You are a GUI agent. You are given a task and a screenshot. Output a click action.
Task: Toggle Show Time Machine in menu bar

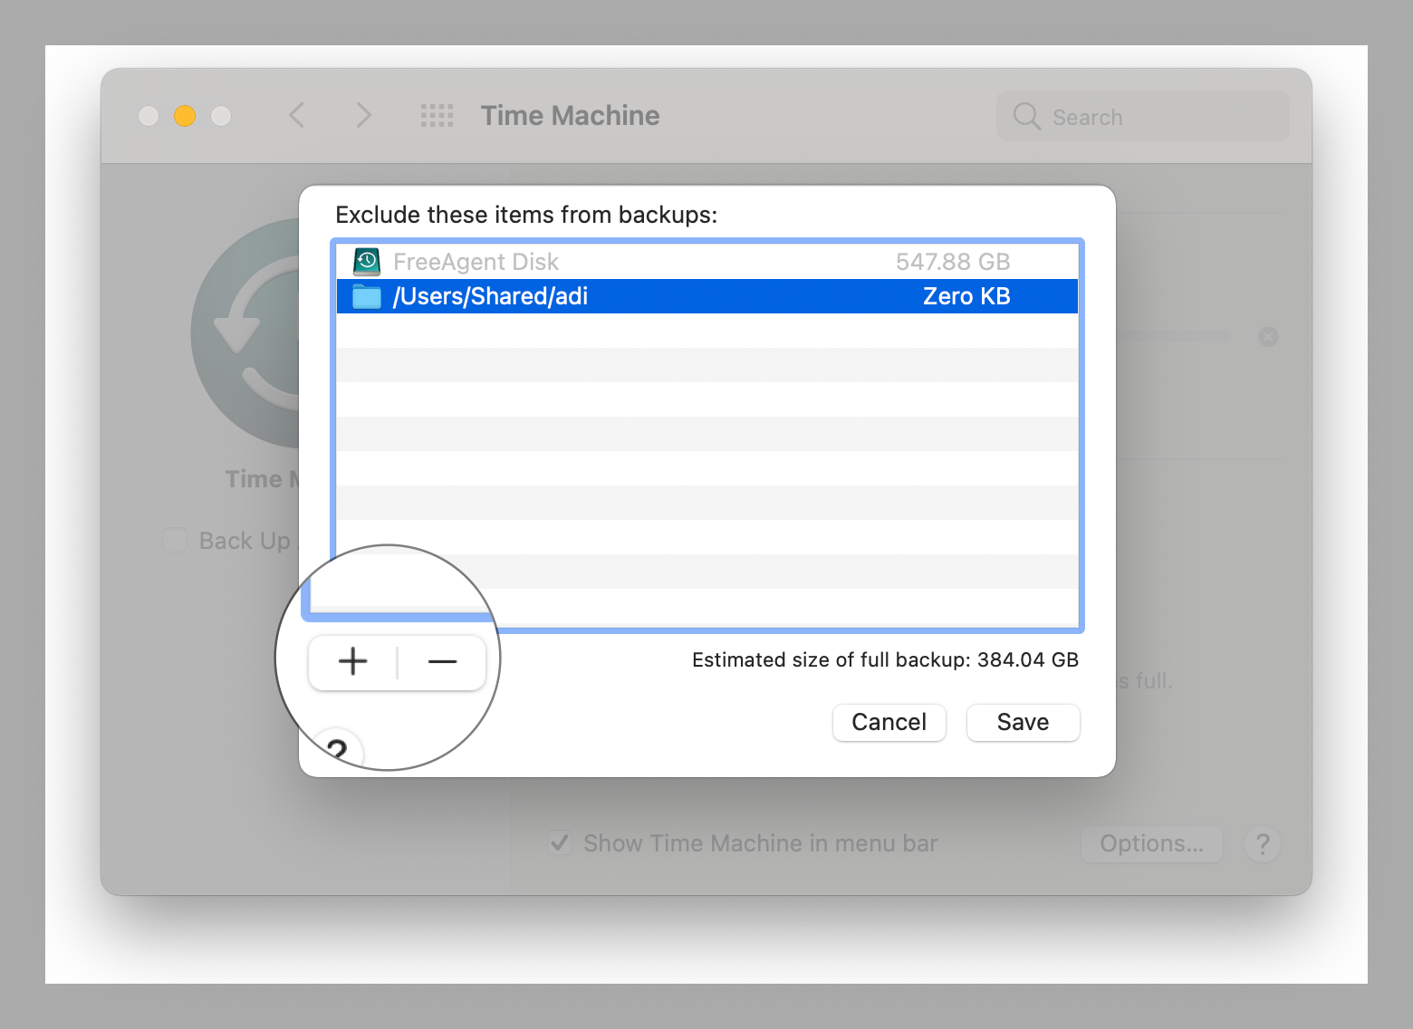click(560, 843)
